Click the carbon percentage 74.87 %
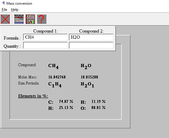 (x=66, y=101)
